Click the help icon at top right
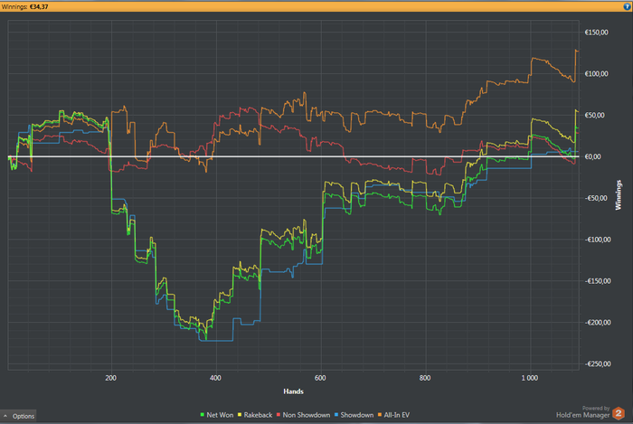633x424 pixels. (627, 6)
